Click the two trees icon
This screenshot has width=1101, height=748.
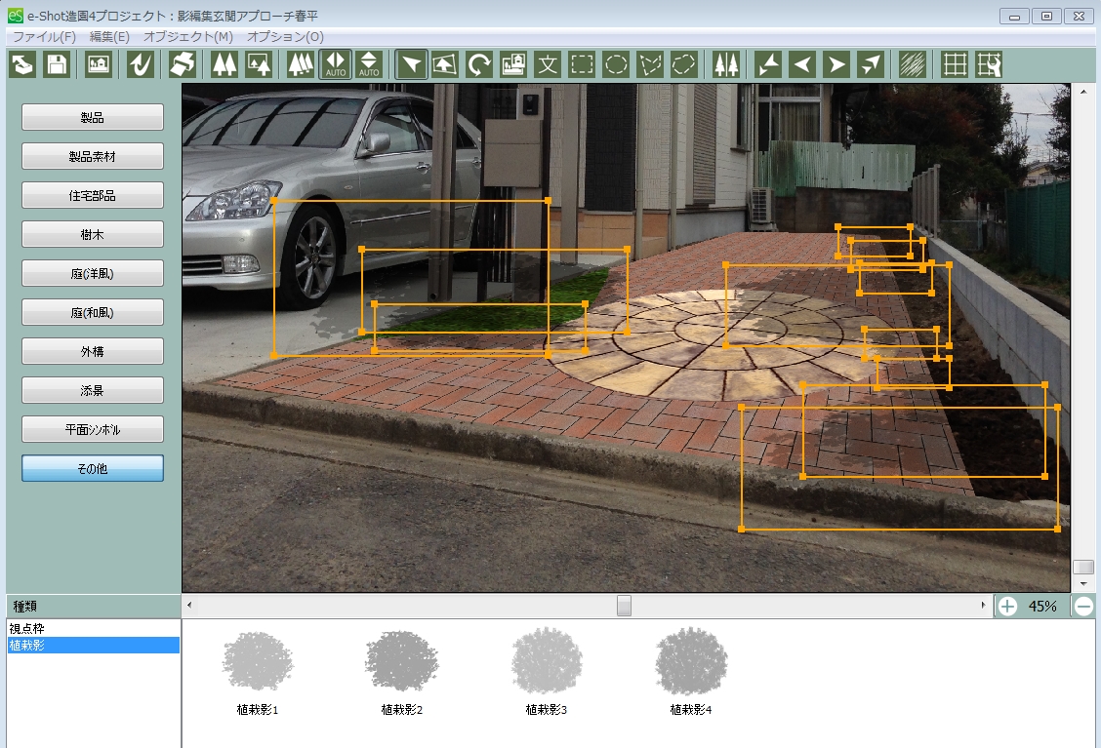(224, 64)
